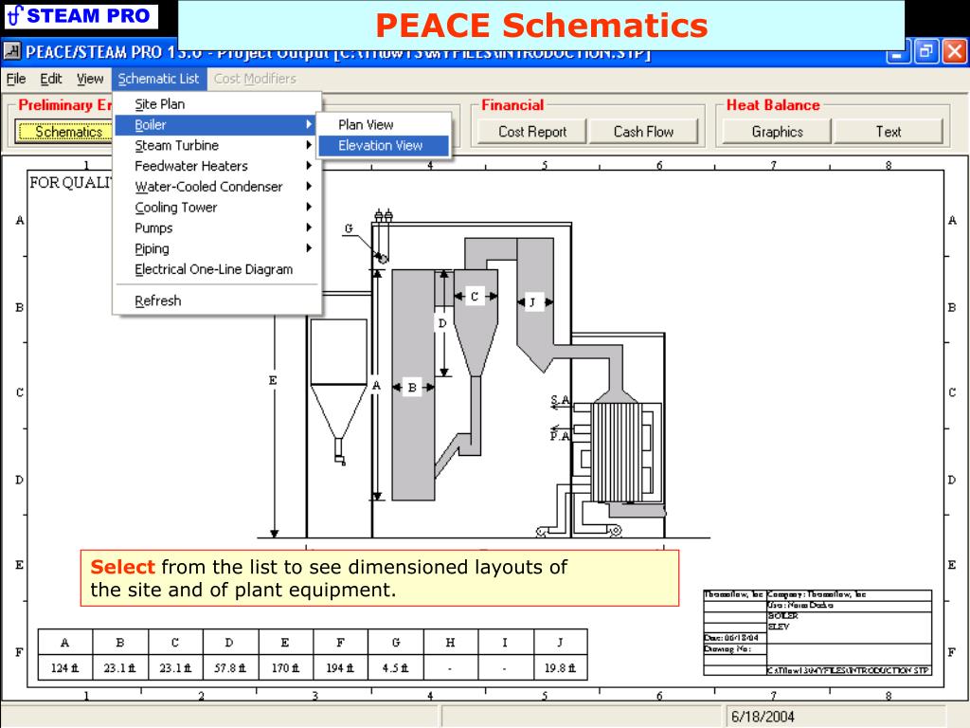
Task: Expand the Feedwater Heaters submenu
Action: (217, 166)
